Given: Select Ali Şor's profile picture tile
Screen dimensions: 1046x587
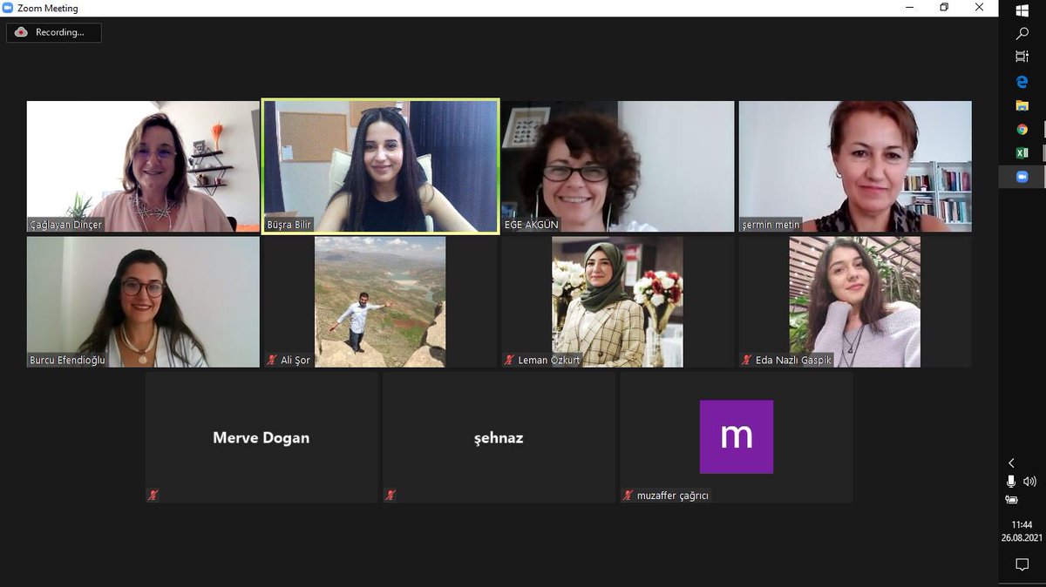Looking at the screenshot, I should pyautogui.click(x=380, y=302).
